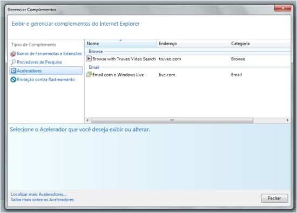
Task: Select Browse with Truveo Video Search row
Action: (x=187, y=59)
